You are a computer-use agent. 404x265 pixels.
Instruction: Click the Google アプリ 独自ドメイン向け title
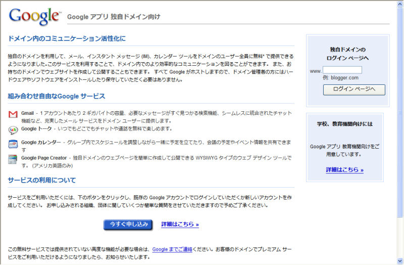tap(114, 17)
